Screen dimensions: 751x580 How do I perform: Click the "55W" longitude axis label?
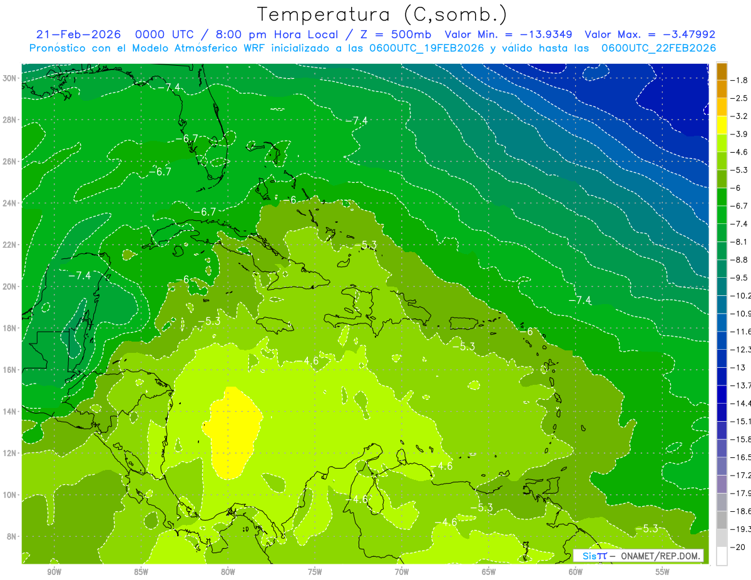coord(663,572)
